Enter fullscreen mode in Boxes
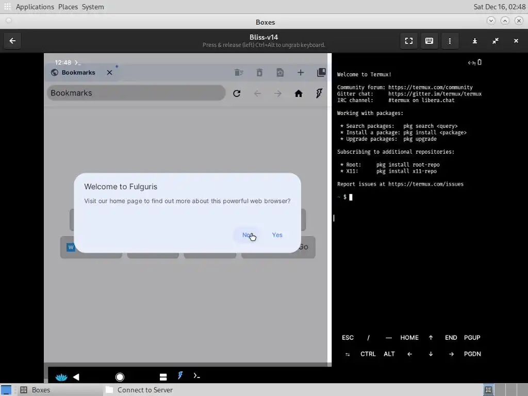This screenshot has width=528, height=396. (x=409, y=41)
